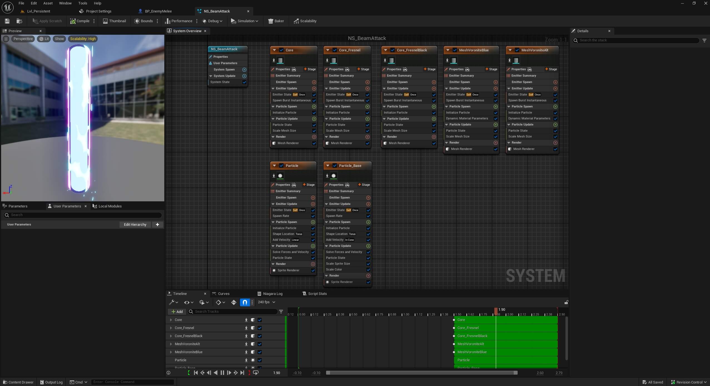Click the plus to add user parameter
Image resolution: width=710 pixels, height=386 pixels.
(157, 224)
